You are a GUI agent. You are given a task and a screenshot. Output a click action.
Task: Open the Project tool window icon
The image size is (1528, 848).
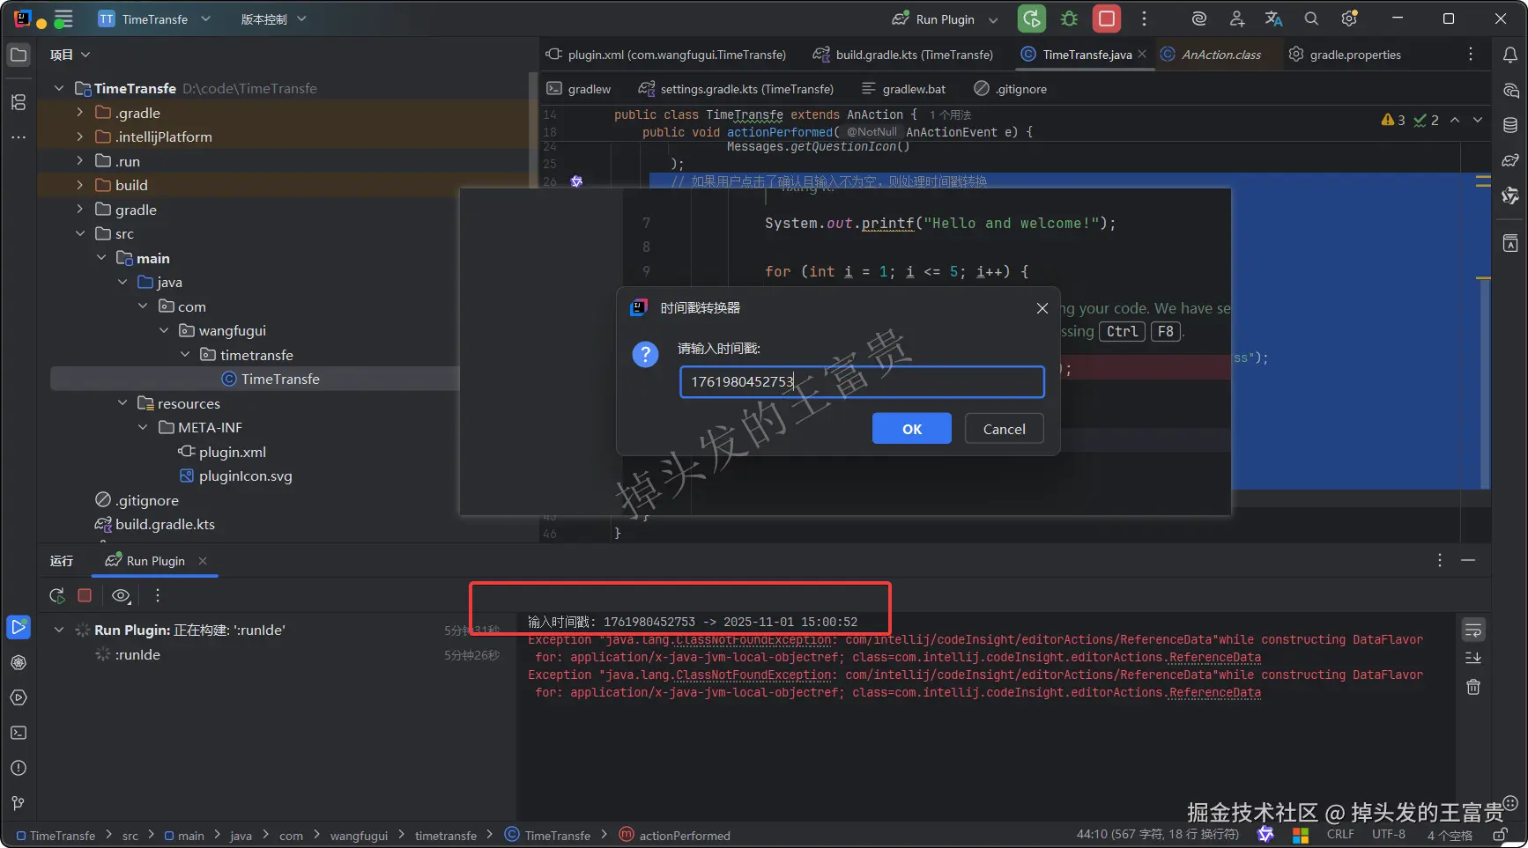[19, 55]
